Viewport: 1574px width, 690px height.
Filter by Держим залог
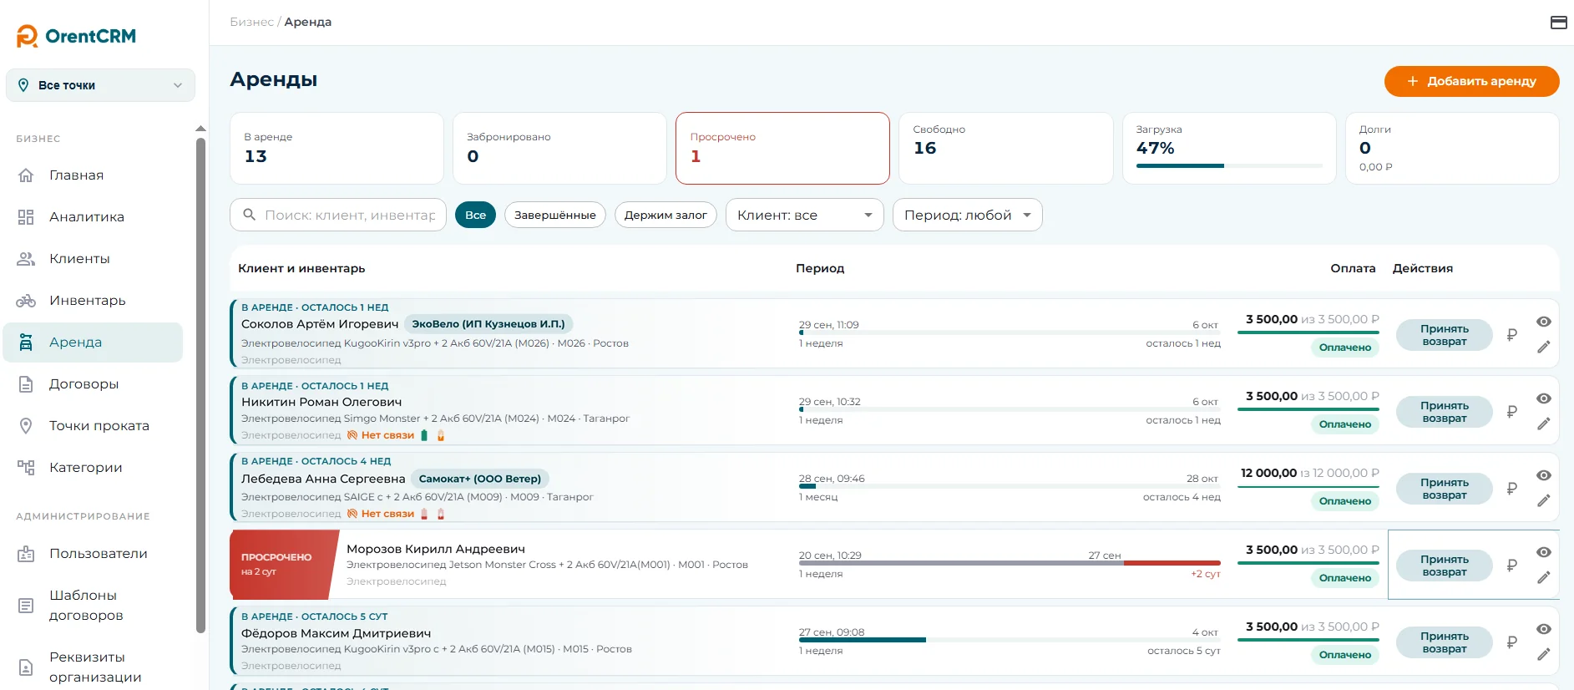click(x=666, y=215)
